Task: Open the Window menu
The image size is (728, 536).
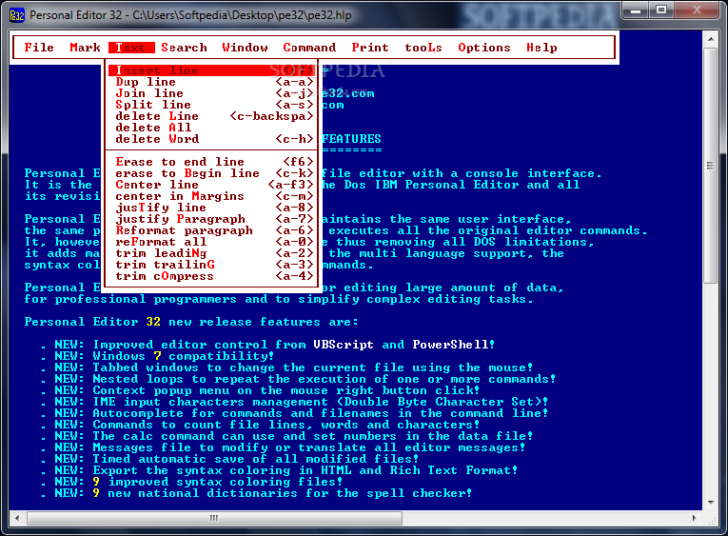Action: point(245,48)
